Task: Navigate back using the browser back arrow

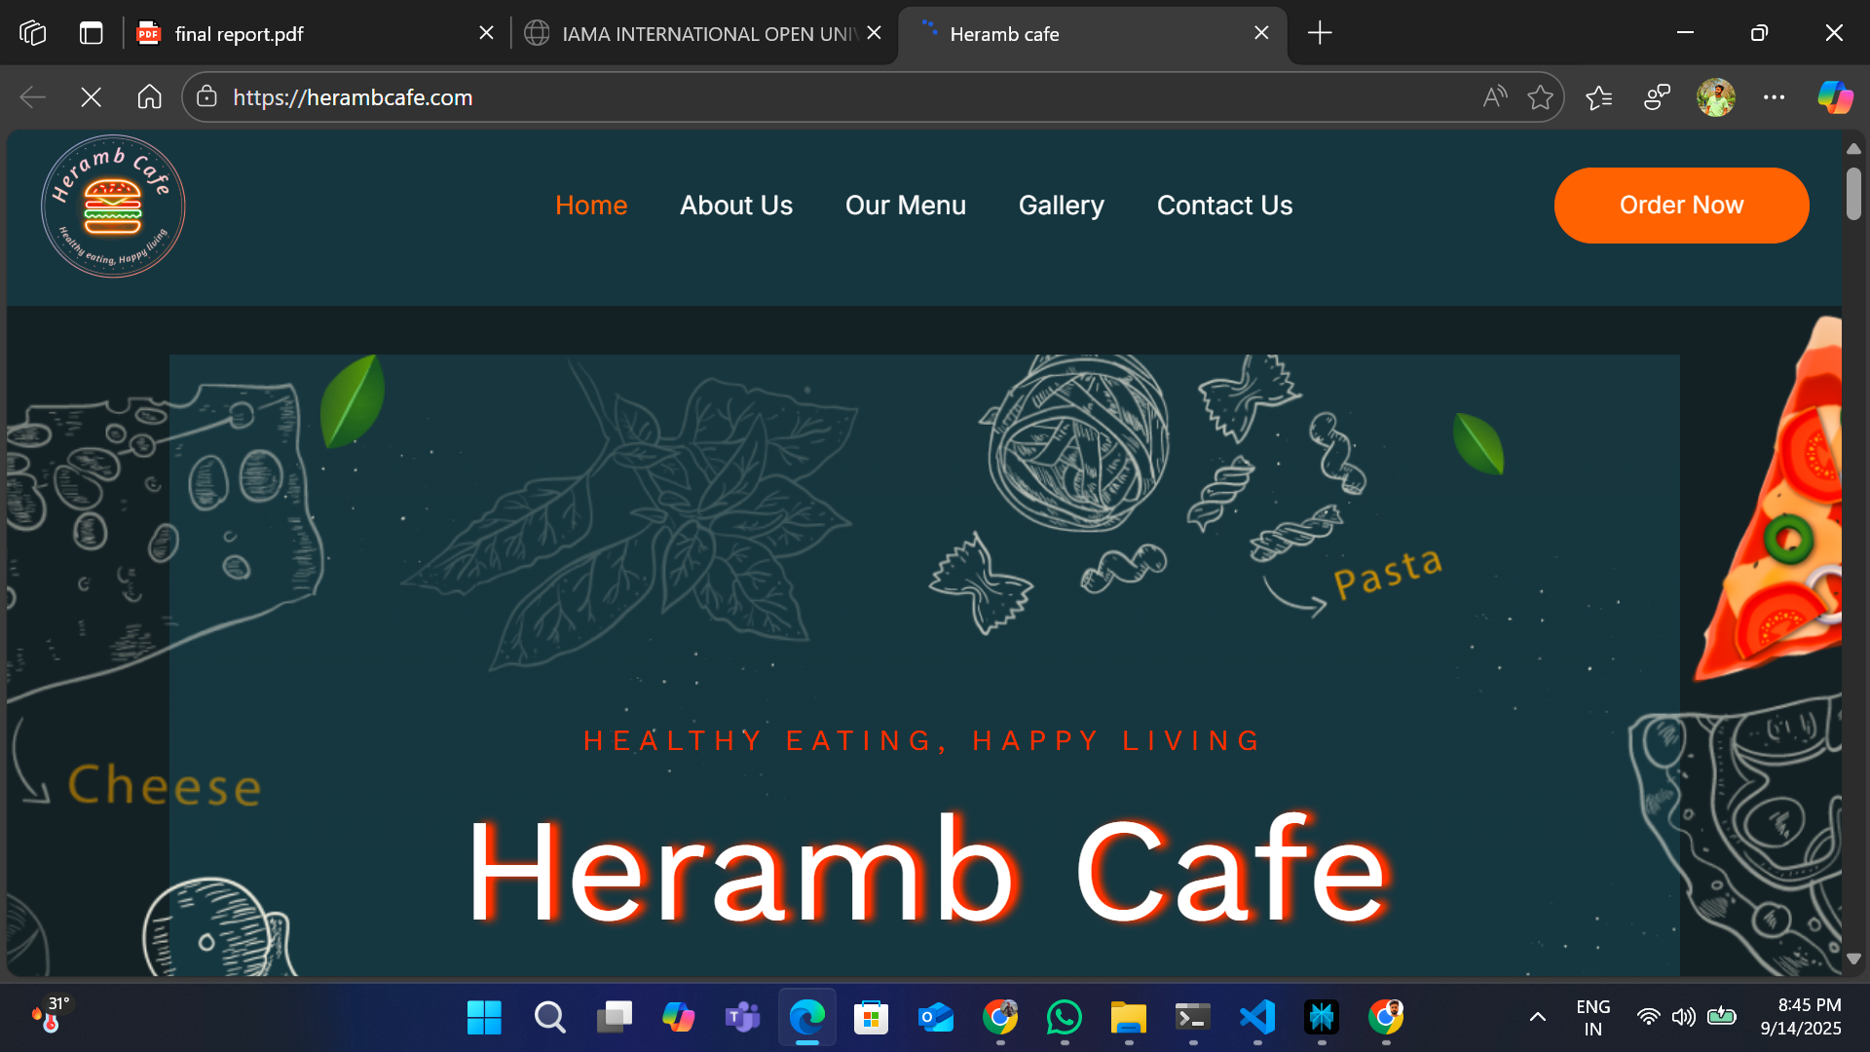Action: click(x=32, y=96)
